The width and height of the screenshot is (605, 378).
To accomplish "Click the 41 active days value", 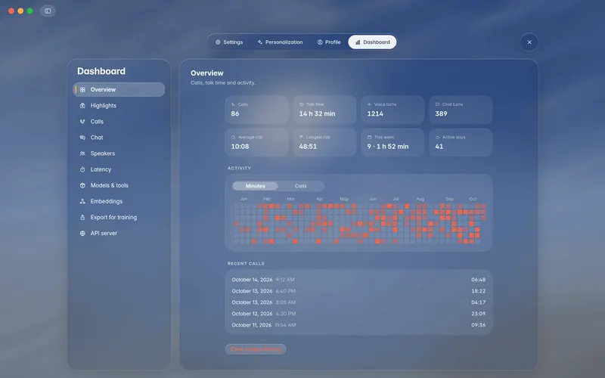I will click(x=439, y=147).
